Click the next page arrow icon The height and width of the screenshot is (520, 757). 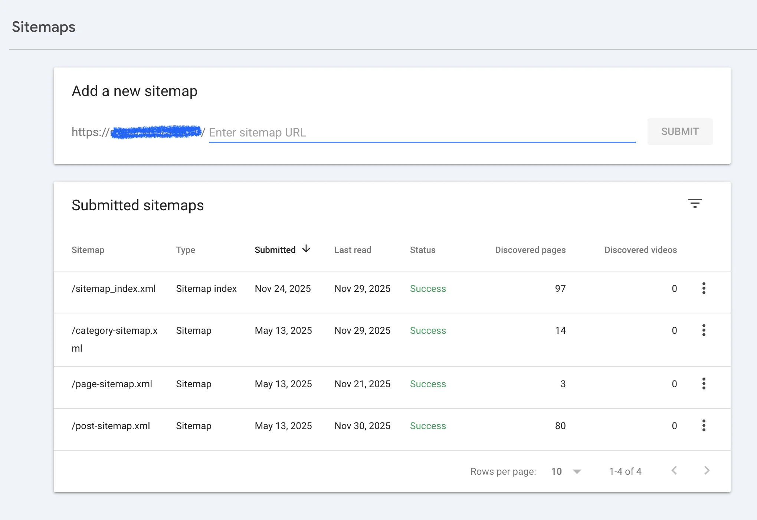coord(707,471)
